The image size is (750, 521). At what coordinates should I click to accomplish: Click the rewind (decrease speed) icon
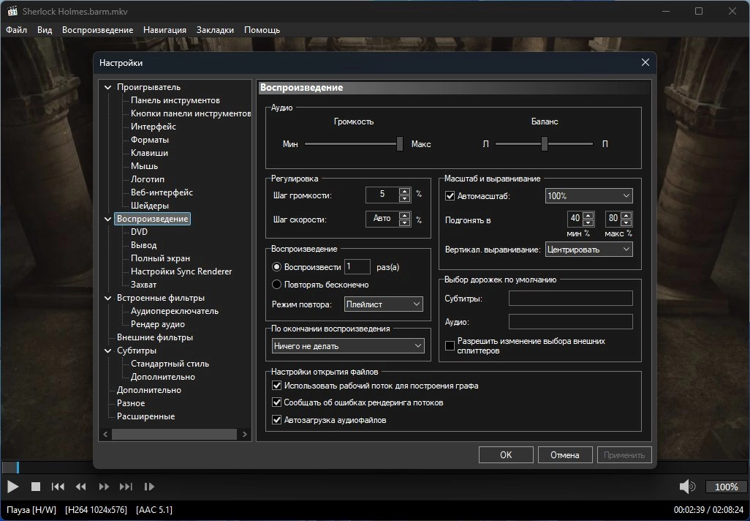coord(81,487)
